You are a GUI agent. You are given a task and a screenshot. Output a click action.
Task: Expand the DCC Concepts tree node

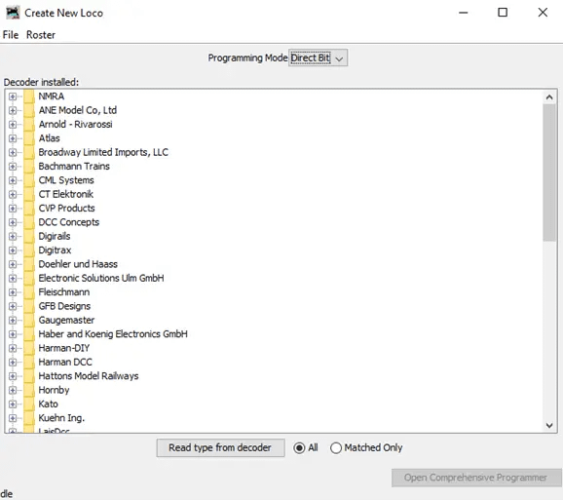tap(13, 222)
